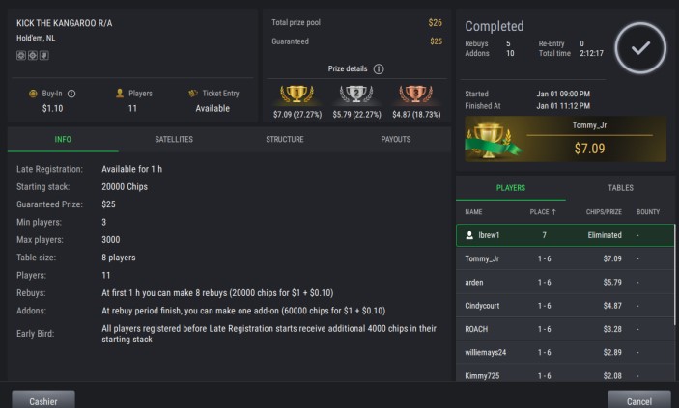The height and width of the screenshot is (408, 679).
Task: Open the STRUCTURE tab
Action: click(x=285, y=140)
